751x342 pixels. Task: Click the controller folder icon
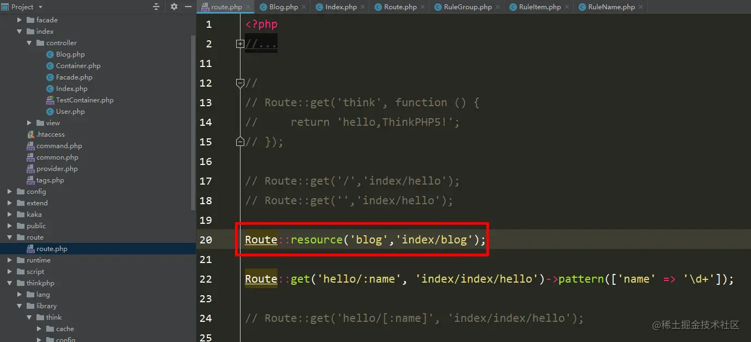click(40, 42)
